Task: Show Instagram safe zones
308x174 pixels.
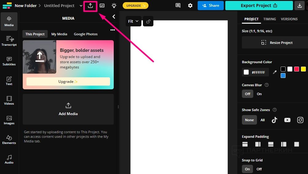Action: tap(300, 120)
